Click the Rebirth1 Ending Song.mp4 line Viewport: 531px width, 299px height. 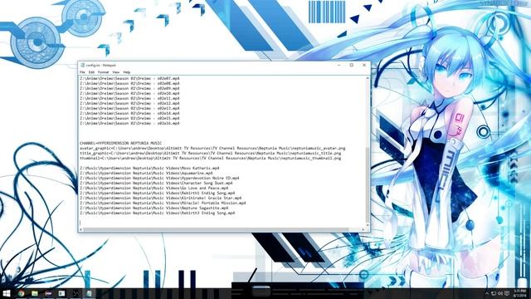158,193
